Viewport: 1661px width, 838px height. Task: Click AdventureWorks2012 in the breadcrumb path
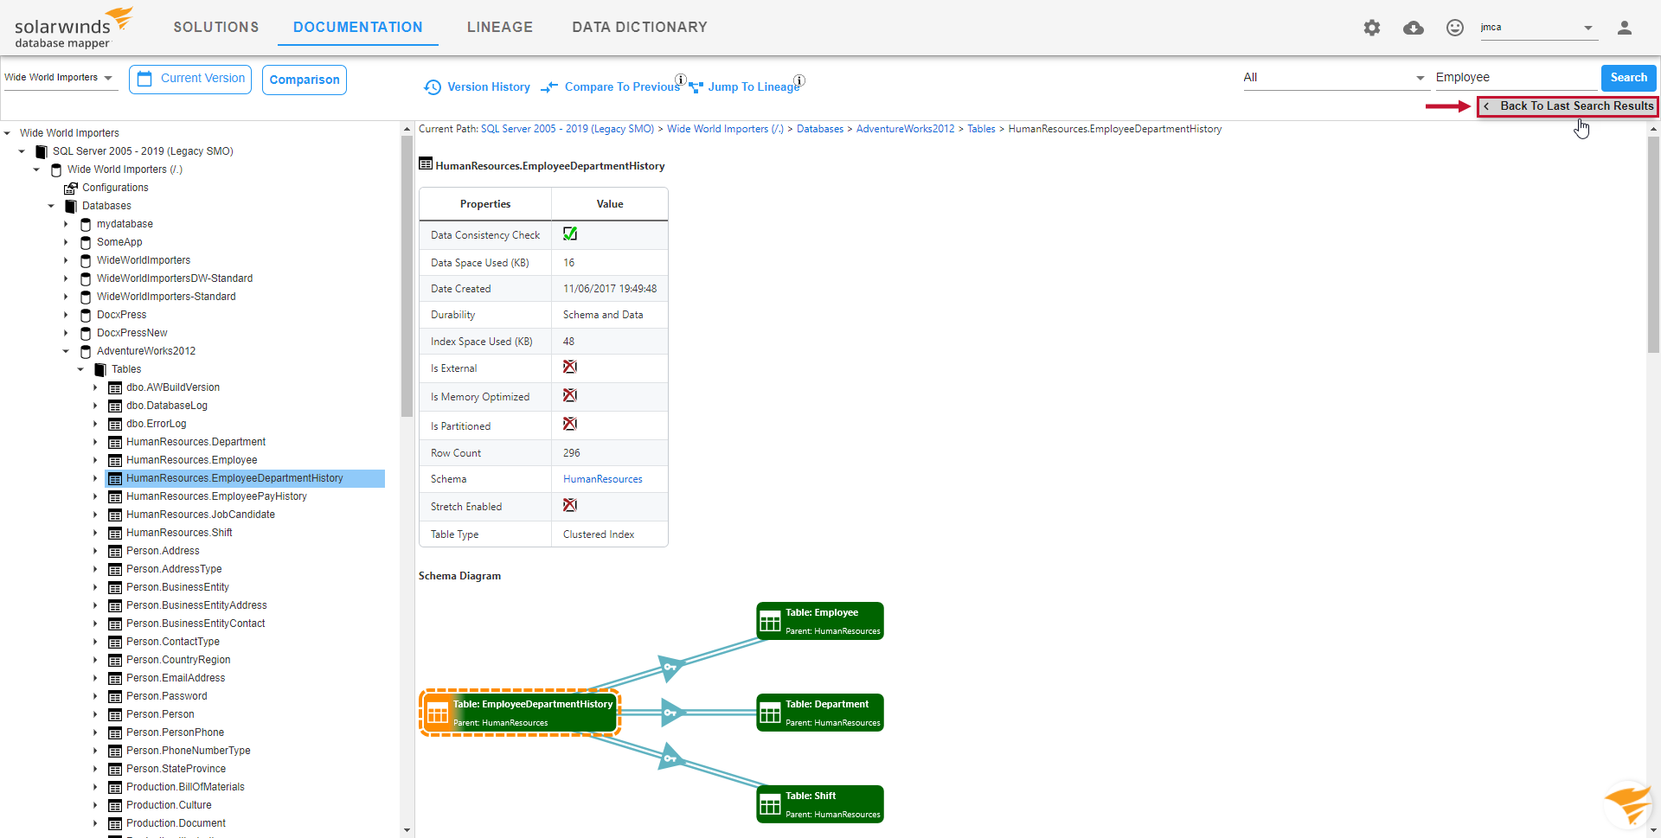click(x=905, y=129)
